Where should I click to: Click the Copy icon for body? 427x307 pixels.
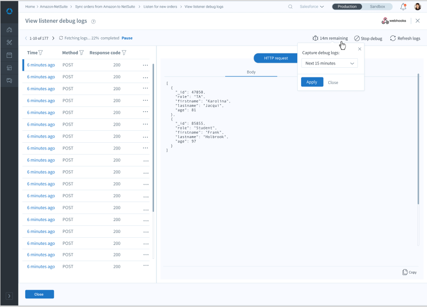(x=405, y=272)
